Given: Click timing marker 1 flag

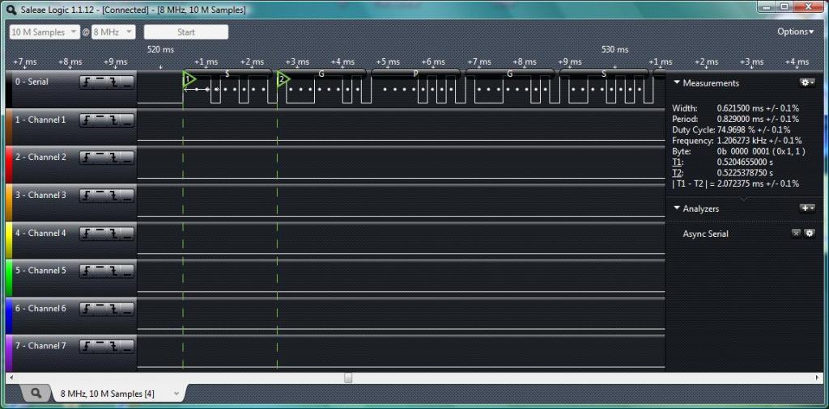Looking at the screenshot, I should tap(188, 79).
